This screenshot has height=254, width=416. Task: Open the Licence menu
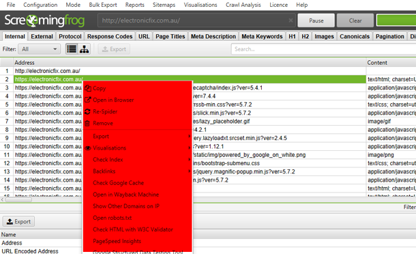[278, 5]
